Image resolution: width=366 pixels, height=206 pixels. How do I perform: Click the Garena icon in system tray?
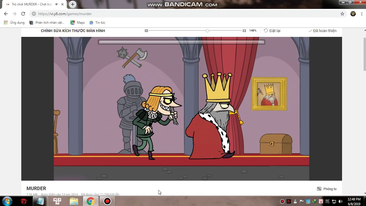tap(289, 201)
